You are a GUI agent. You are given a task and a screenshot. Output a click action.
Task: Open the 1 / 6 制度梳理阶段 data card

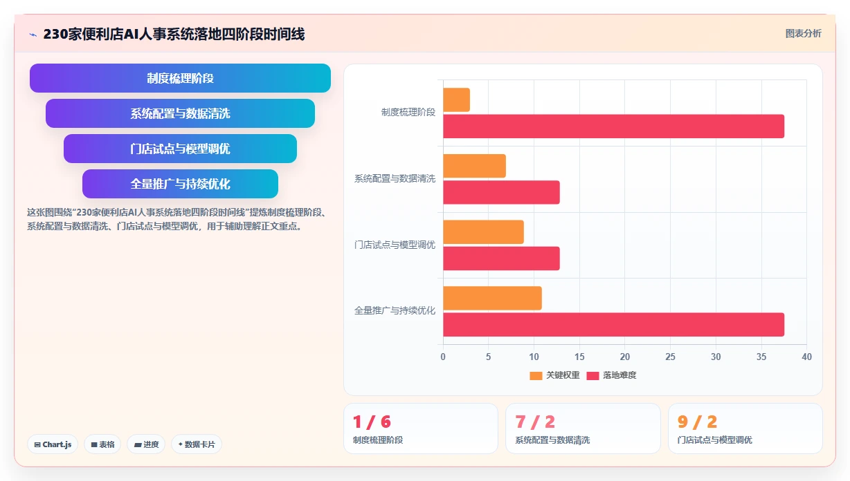click(x=421, y=428)
